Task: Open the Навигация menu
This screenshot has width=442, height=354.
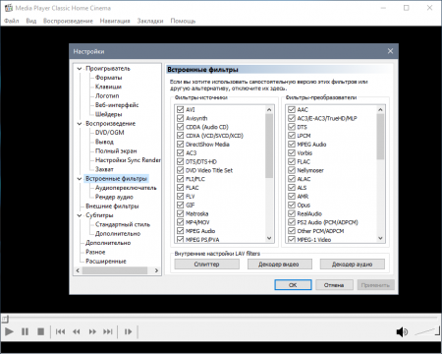Action: pos(115,21)
